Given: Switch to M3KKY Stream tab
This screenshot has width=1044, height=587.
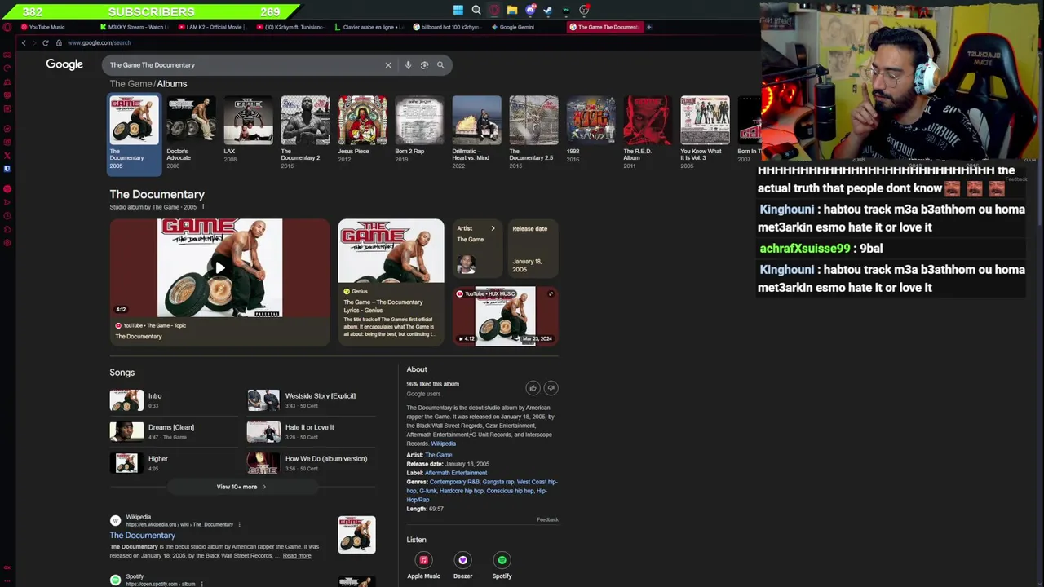Looking at the screenshot, I should (134, 27).
